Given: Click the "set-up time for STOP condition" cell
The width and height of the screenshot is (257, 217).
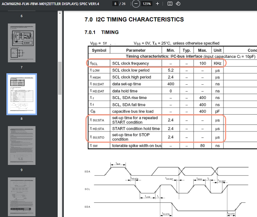Looking at the screenshot, I should pos(131,137).
